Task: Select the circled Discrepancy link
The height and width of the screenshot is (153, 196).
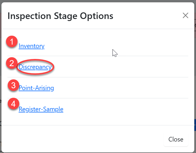Action: click(35, 67)
